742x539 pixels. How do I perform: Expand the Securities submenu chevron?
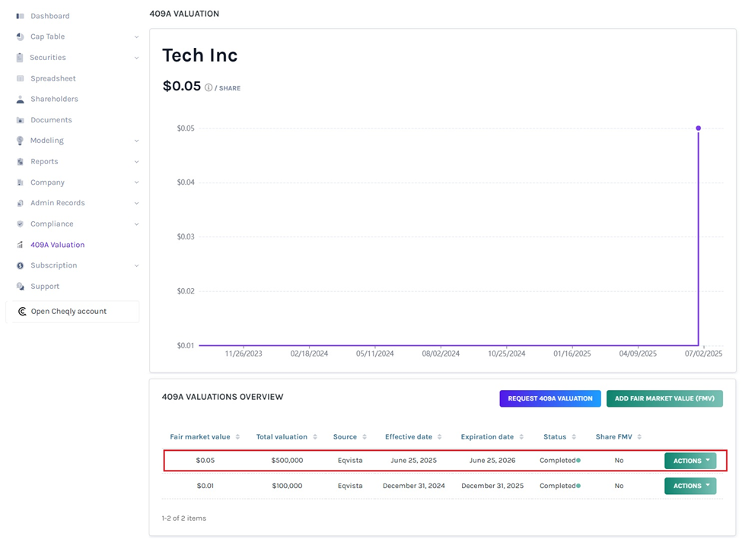(137, 58)
